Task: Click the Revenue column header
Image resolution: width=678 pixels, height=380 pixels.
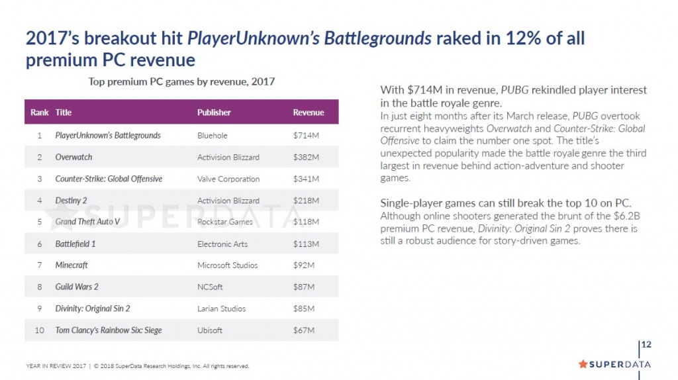Action: tap(309, 113)
